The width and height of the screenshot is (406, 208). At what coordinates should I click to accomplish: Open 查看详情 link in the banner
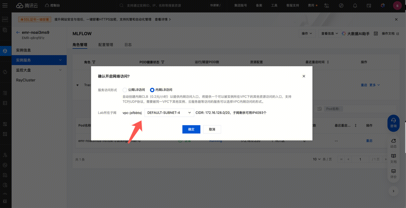click(x=163, y=19)
